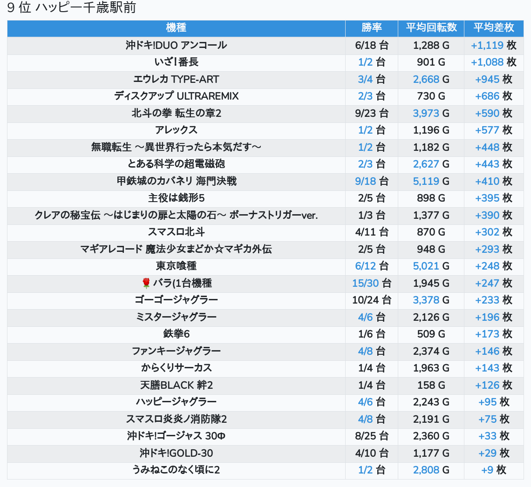Click the 4/6 win rate for ミスタージャグラー
Image resolution: width=531 pixels, height=487 pixels.
(365, 317)
